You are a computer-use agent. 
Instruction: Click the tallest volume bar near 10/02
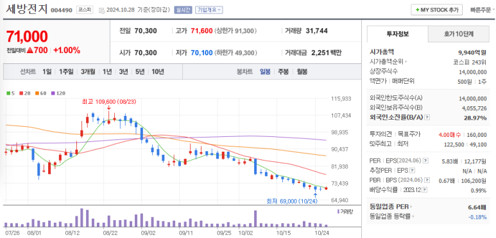[x=255, y=218]
